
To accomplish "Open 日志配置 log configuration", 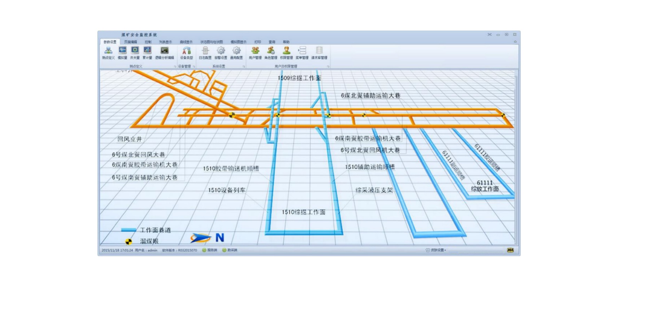I will point(205,53).
